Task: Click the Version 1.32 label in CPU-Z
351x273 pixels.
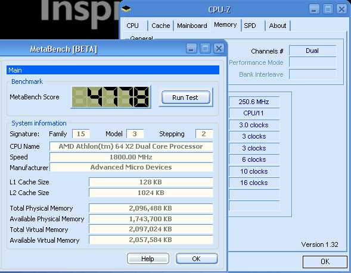Action: pos(319,244)
